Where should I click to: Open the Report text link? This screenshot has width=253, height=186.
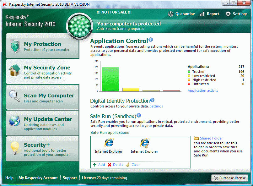click(213, 14)
